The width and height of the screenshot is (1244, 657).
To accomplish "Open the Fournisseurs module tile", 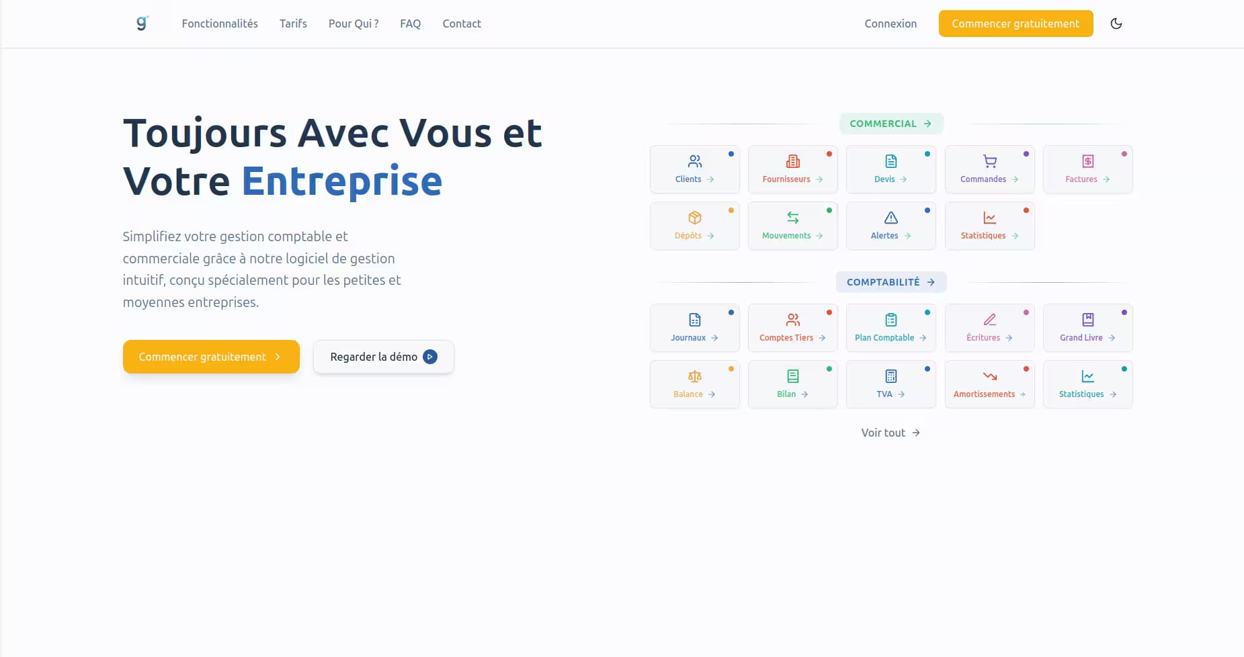I will [792, 169].
